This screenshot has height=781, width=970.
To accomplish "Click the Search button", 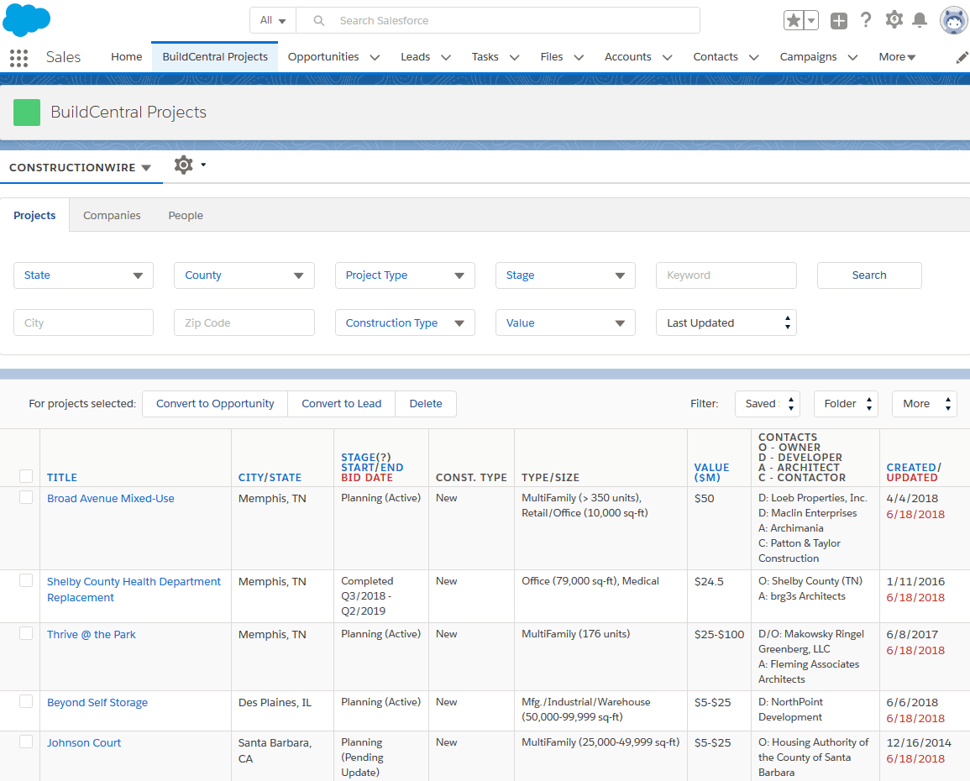I will pyautogui.click(x=869, y=275).
